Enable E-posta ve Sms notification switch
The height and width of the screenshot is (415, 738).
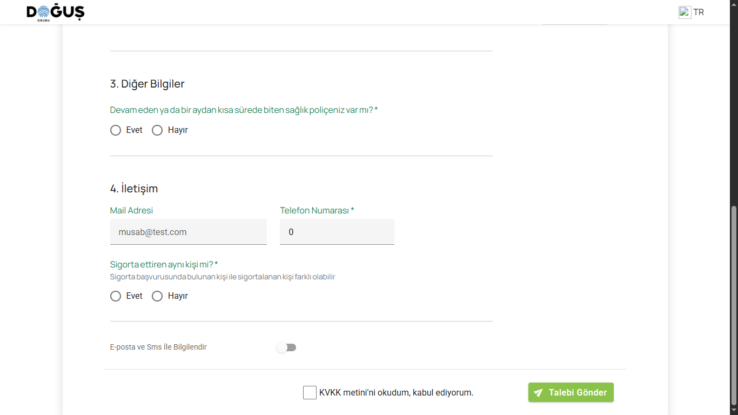point(286,347)
